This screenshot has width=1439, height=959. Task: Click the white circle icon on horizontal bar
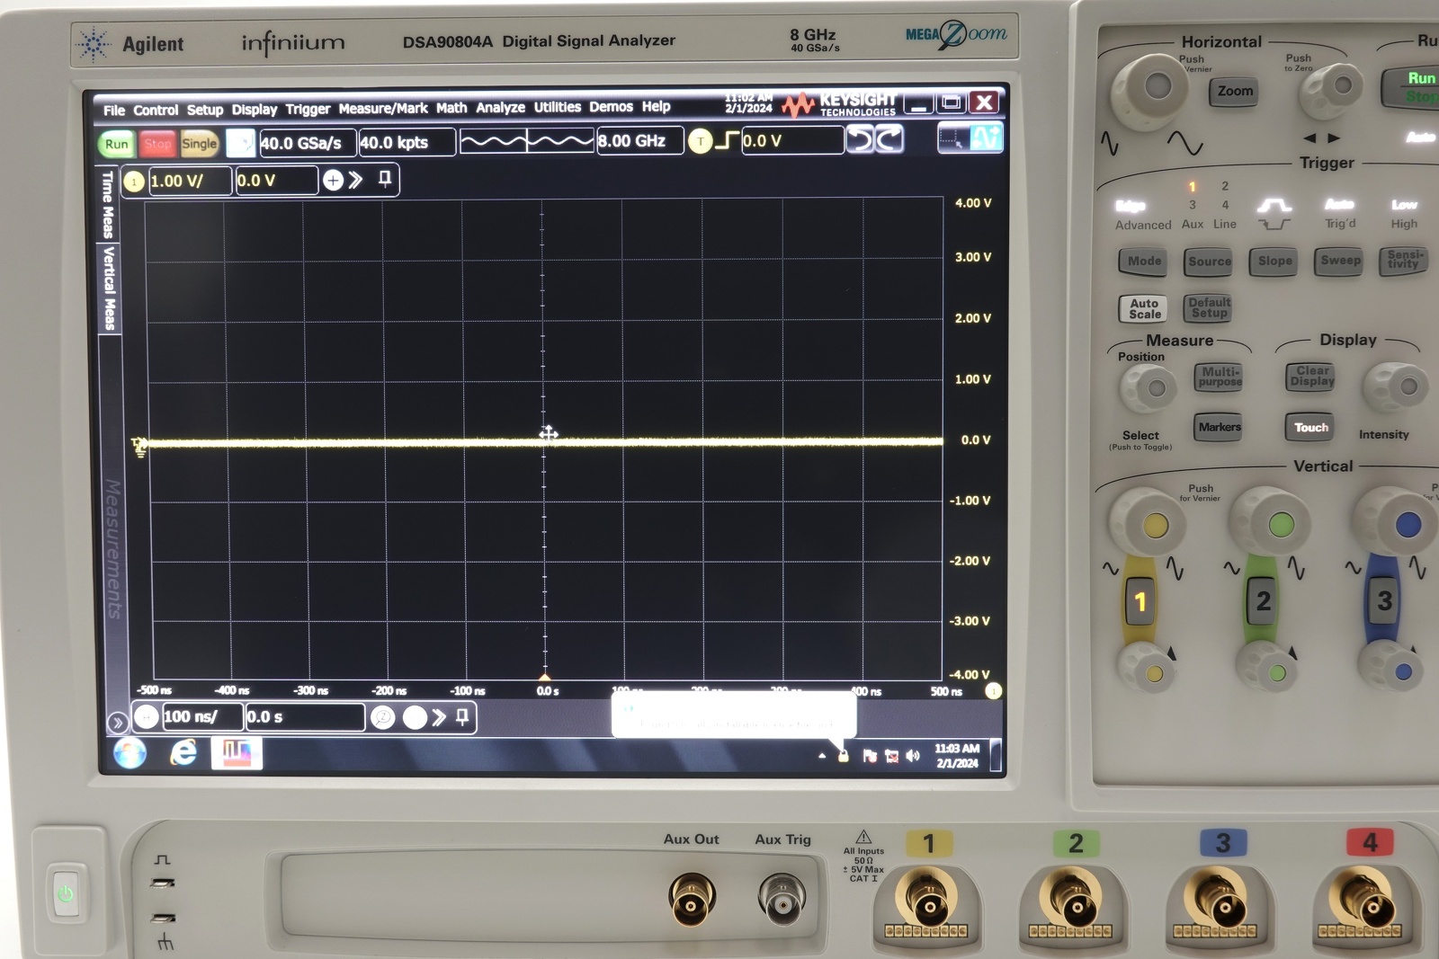pyautogui.click(x=415, y=717)
